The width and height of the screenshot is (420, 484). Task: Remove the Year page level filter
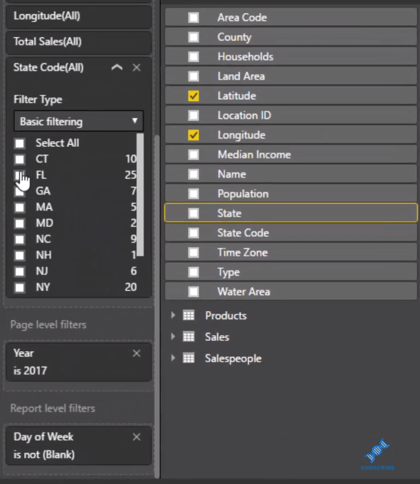click(137, 353)
